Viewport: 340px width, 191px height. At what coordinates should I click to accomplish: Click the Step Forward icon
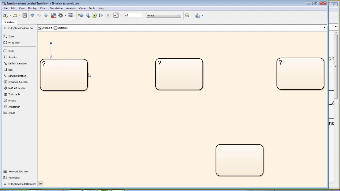point(101,15)
